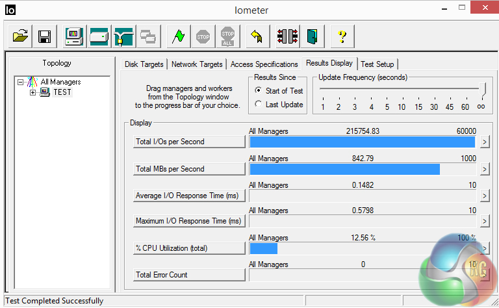This screenshot has width=499, height=308.
Task: Open options arrow for Total MBs per Second
Action: tap(484, 169)
